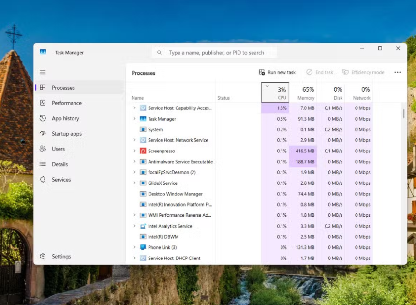The width and height of the screenshot is (416, 305).
Task: Click the System process icon
Action: click(x=143, y=129)
